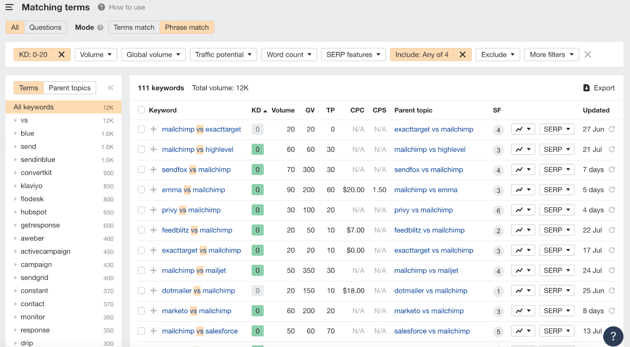Collapse the terms sidebar panel
Screen dimensions: 630x347
tap(111, 88)
